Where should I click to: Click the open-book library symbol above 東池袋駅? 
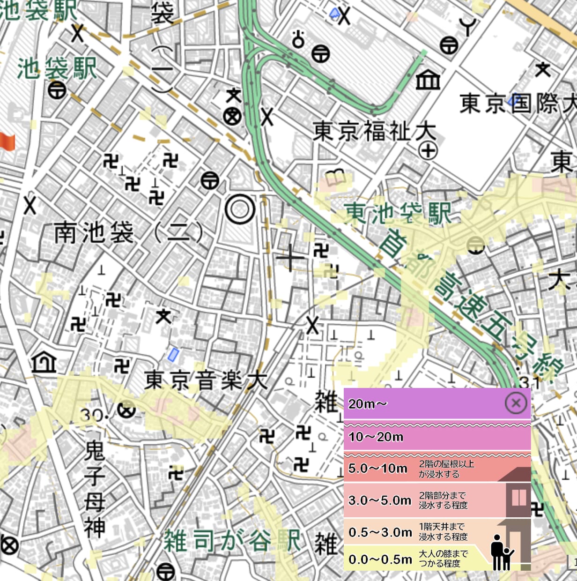pos(335,179)
